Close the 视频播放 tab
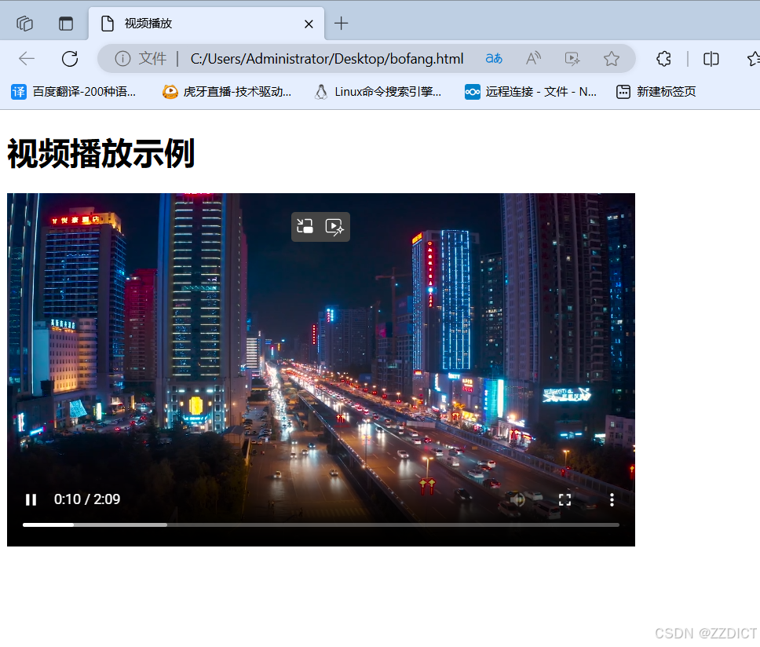Image resolution: width=760 pixels, height=647 pixels. point(309,24)
